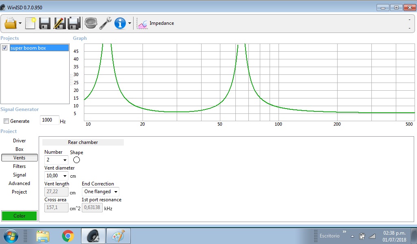Click Save As pencil-floppy icon
This screenshot has height=244, width=417.
click(59, 23)
